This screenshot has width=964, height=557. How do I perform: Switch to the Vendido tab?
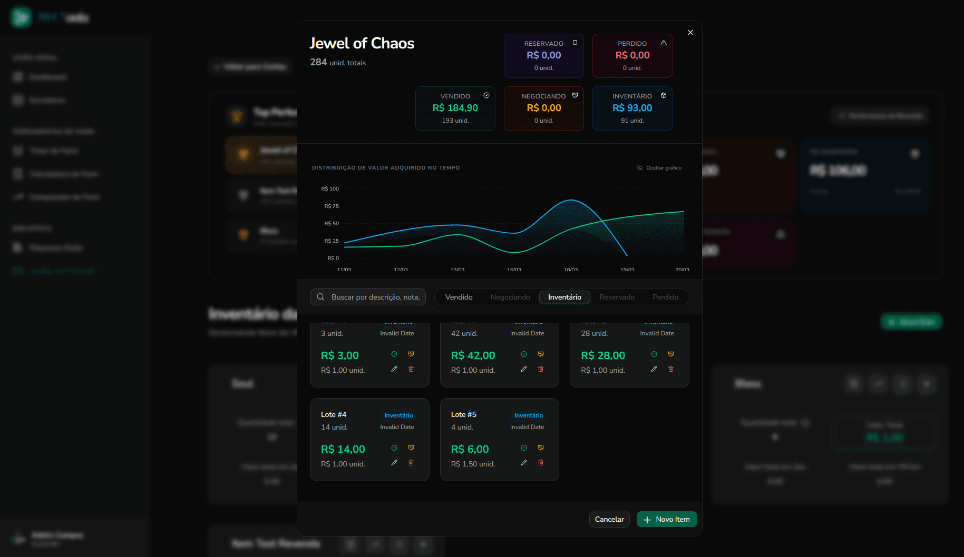point(459,297)
